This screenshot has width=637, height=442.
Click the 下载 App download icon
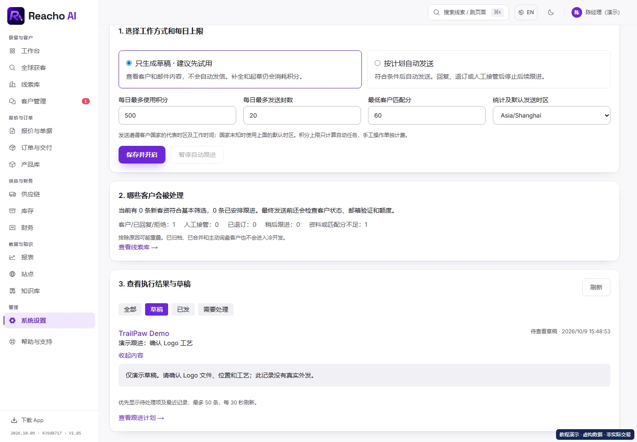tap(14, 420)
